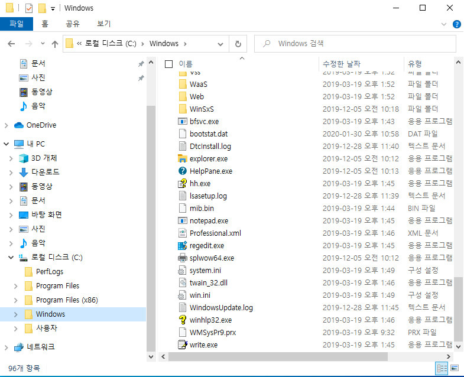Image resolution: width=464 pixels, height=377 pixels.
Task: Switch to 보기 ribbon tab
Action: click(x=104, y=24)
